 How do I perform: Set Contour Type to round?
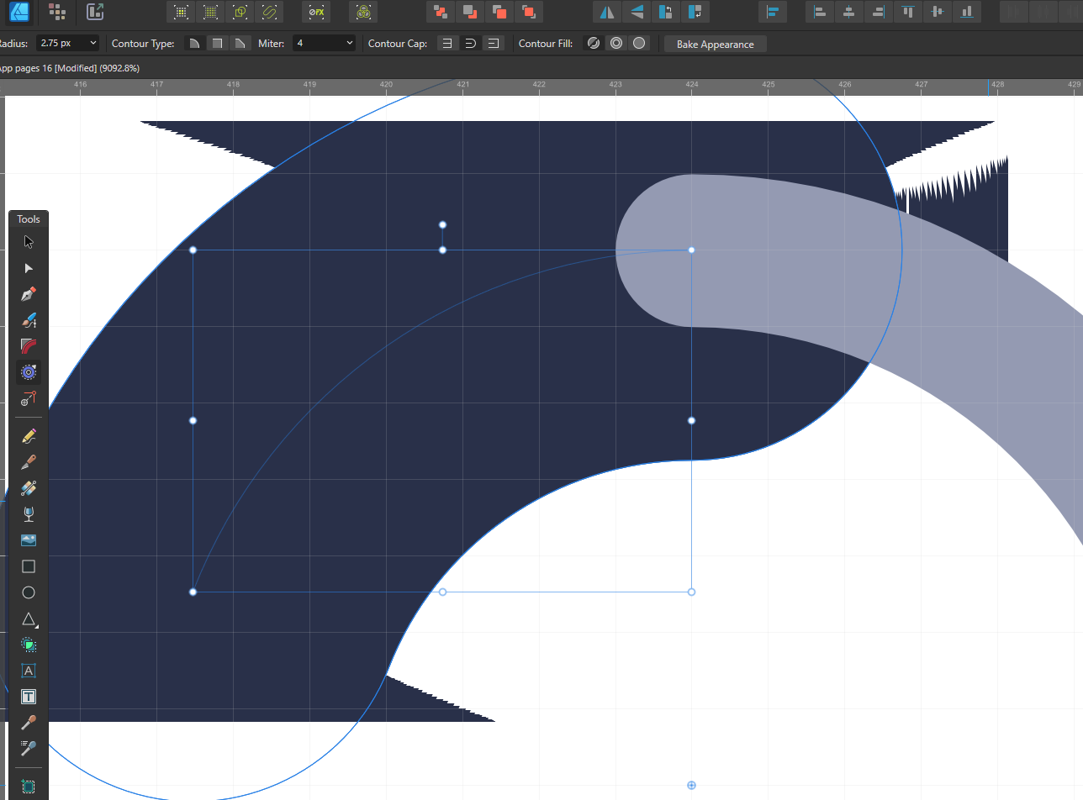[194, 44]
